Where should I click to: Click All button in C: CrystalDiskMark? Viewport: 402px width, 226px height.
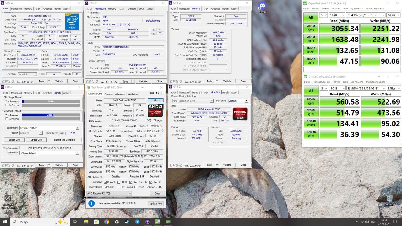(311, 18)
